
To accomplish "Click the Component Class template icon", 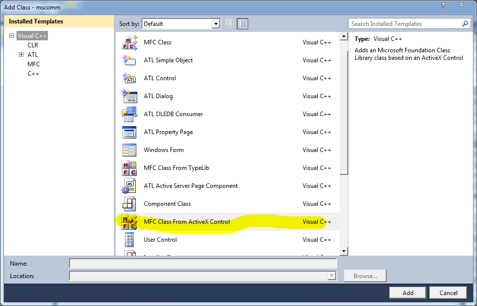I will click(x=129, y=204).
